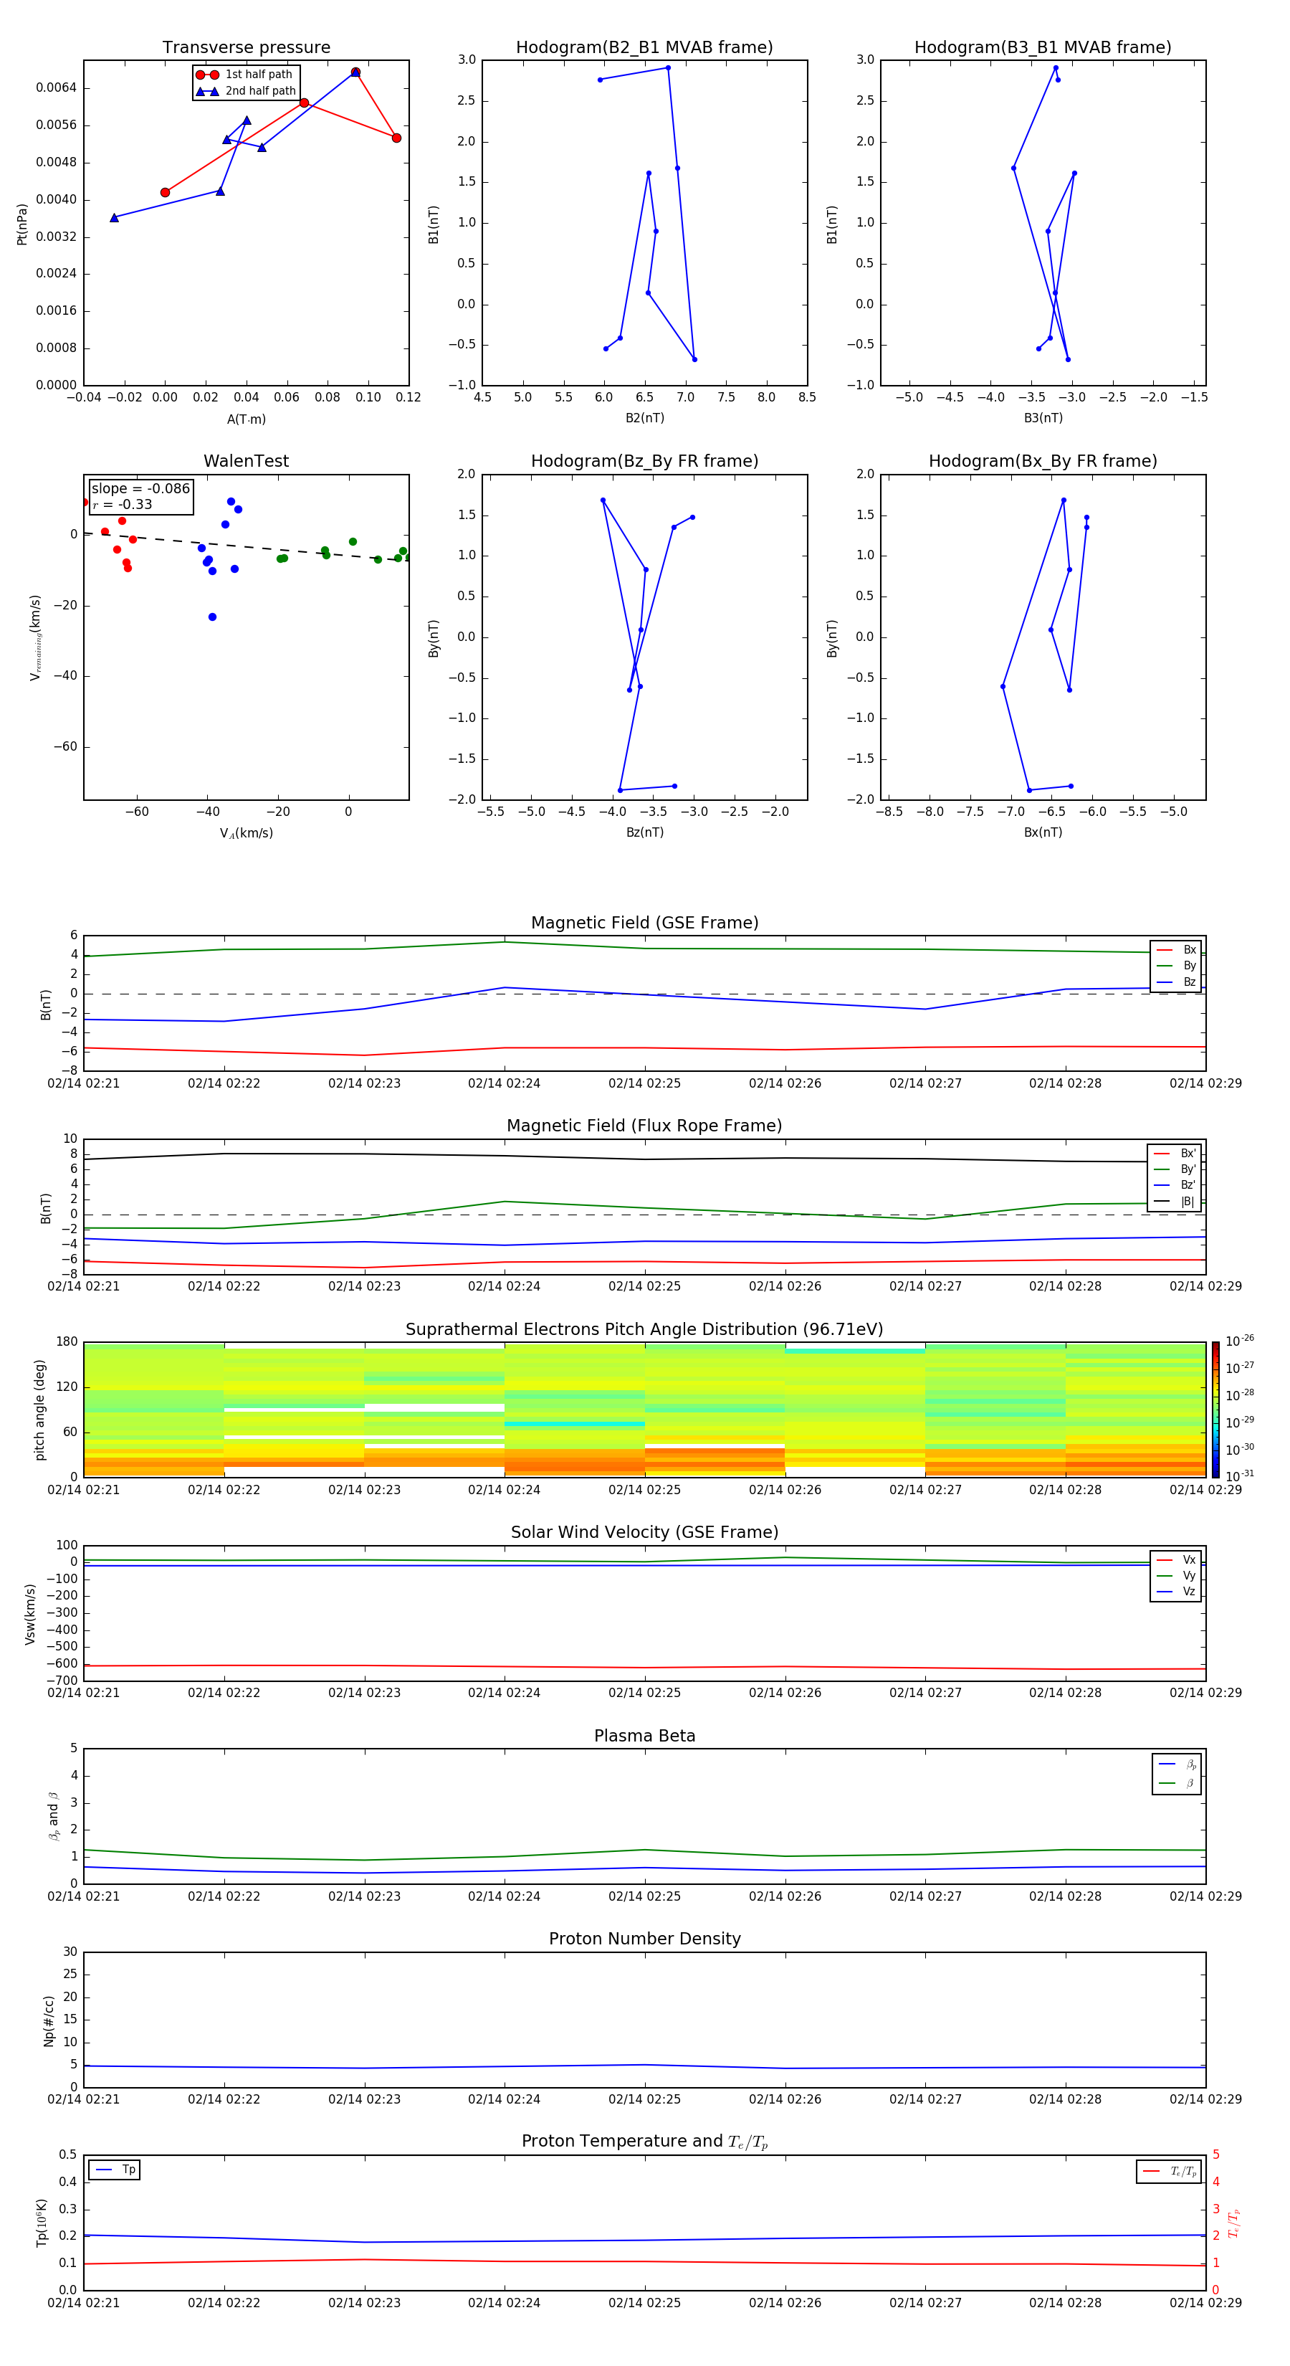Image resolution: width=1290 pixels, height=2366 pixels.
Task: Select the "Hodogram(Bz_By FR frame)" title
Action: tap(644, 461)
